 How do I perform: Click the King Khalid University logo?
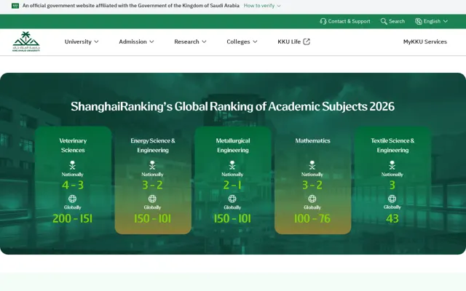point(26,41)
